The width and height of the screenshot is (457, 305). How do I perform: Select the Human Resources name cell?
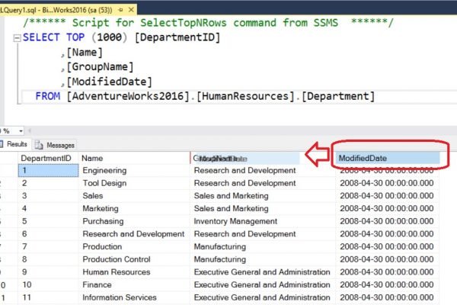(134, 272)
